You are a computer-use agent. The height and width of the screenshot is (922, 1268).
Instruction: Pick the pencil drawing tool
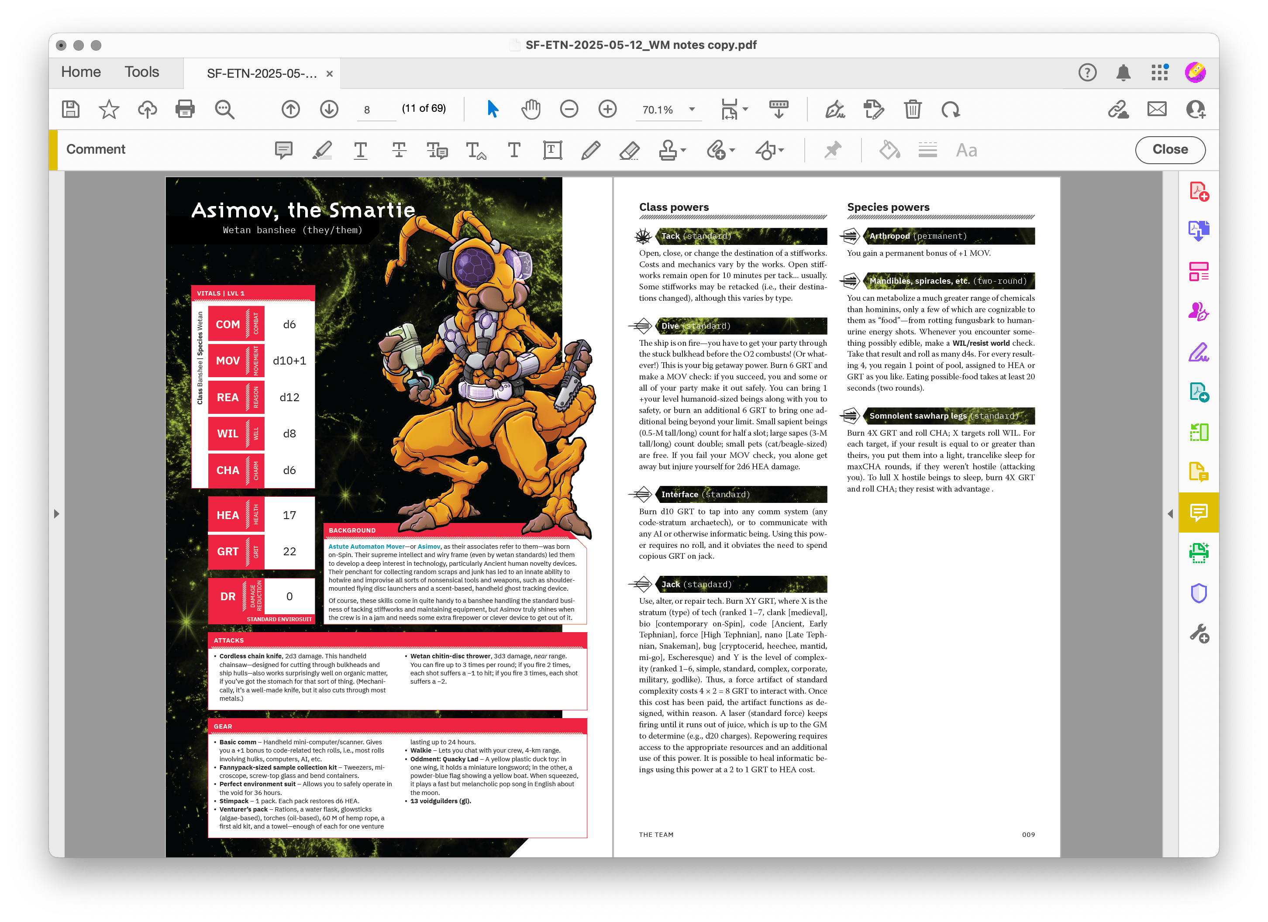590,150
